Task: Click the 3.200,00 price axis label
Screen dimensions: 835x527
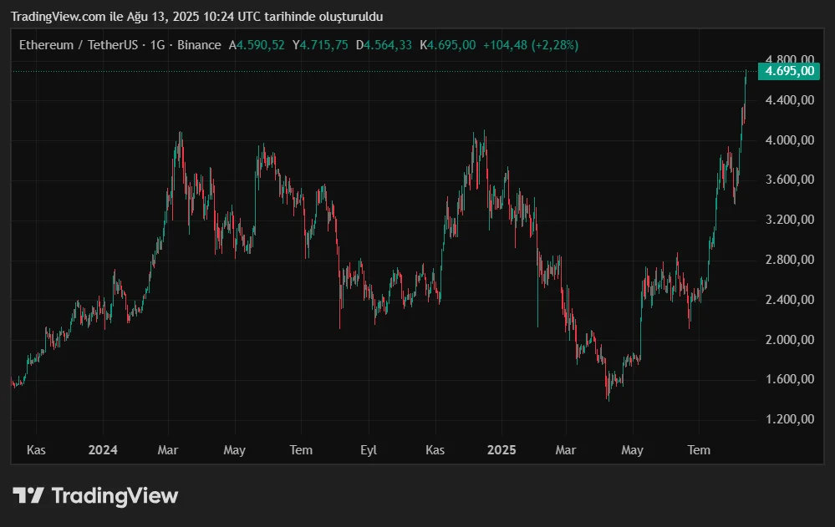Action: coord(790,220)
